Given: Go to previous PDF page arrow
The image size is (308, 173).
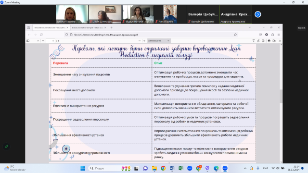Looking at the screenshot, I should point(38,41).
